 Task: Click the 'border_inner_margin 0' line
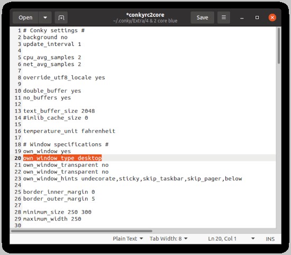click(x=59, y=192)
